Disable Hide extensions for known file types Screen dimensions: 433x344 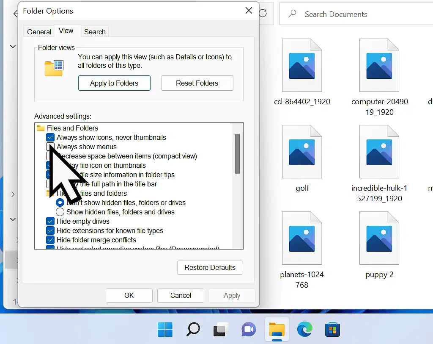coord(50,230)
